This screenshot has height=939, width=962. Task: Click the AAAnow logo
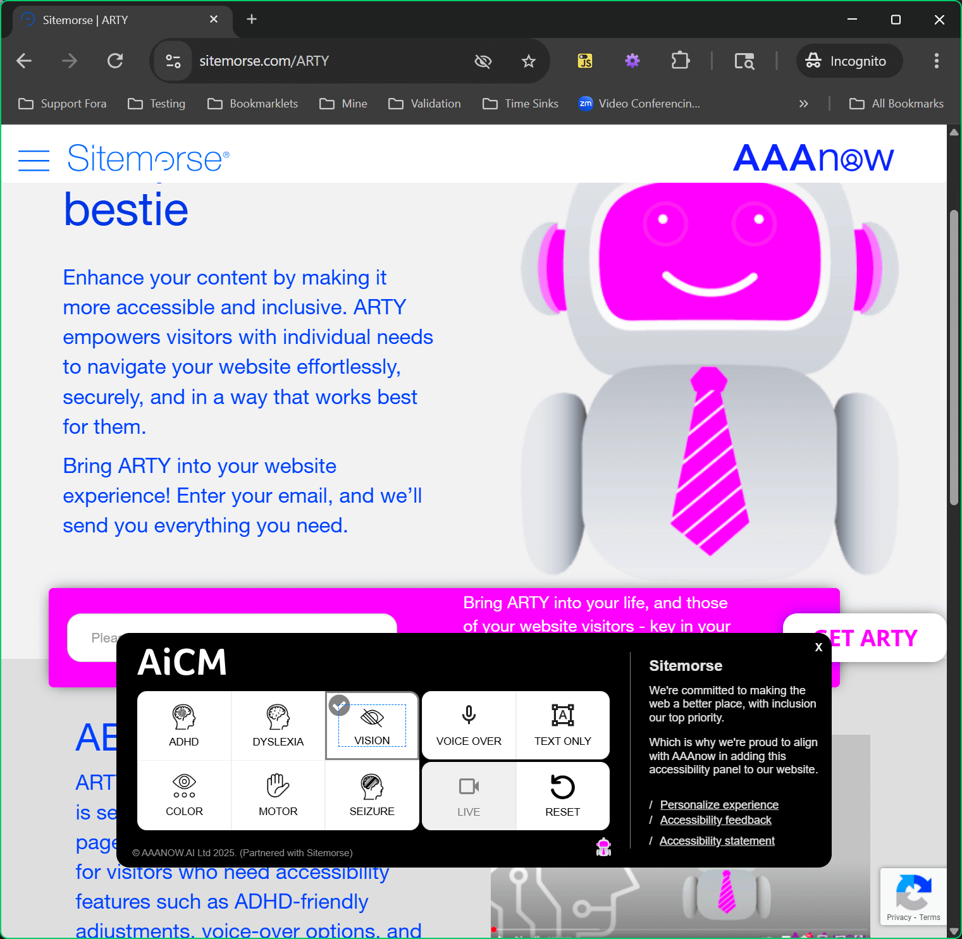(813, 158)
